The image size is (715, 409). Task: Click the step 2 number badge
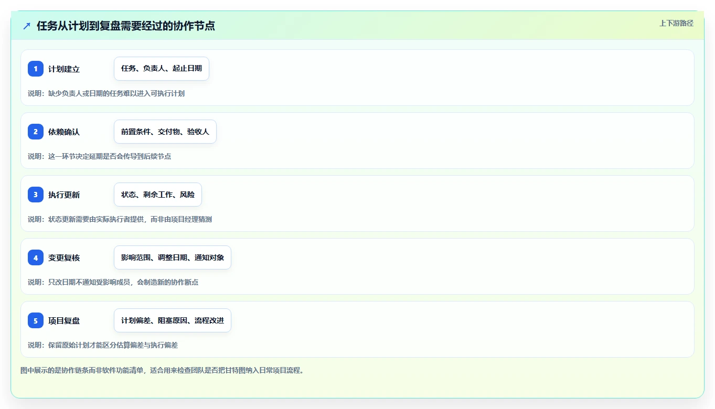coord(36,132)
